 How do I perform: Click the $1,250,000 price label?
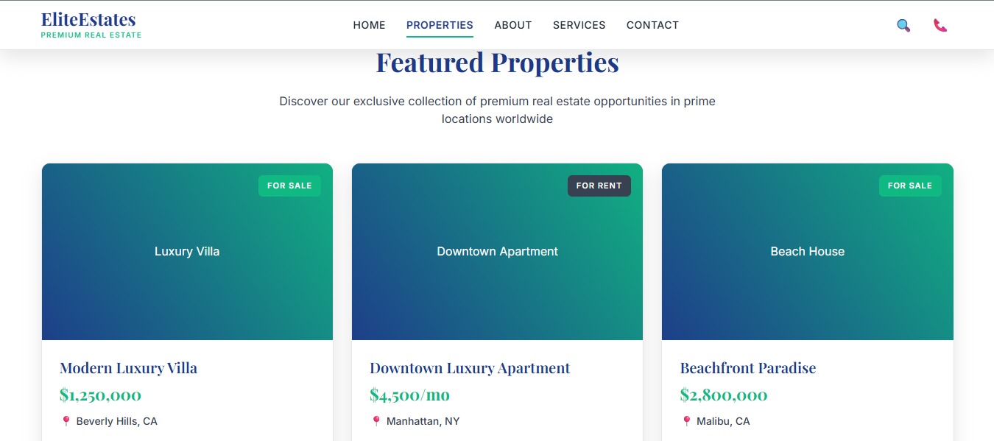[x=101, y=395]
